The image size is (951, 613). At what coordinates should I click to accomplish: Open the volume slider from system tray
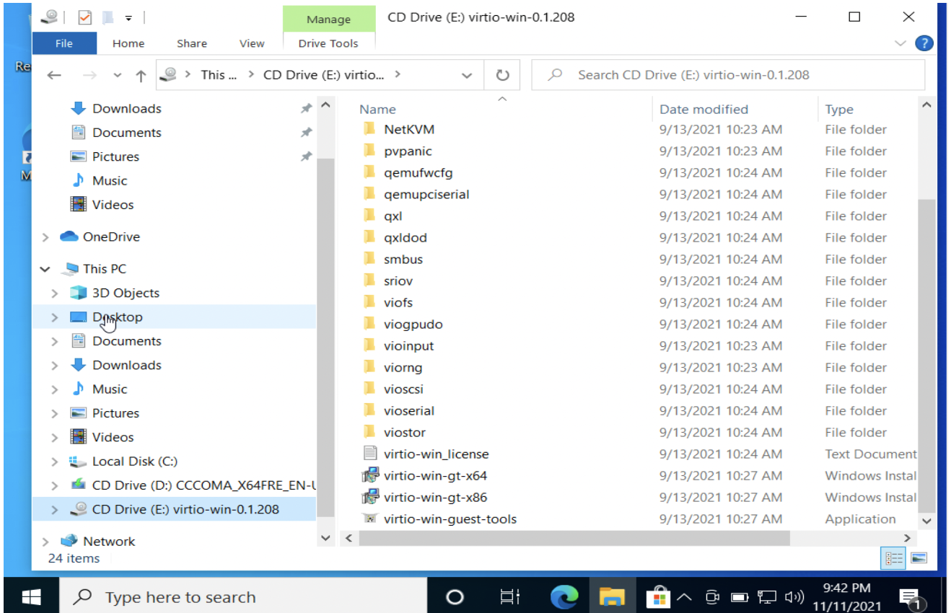coord(793,596)
